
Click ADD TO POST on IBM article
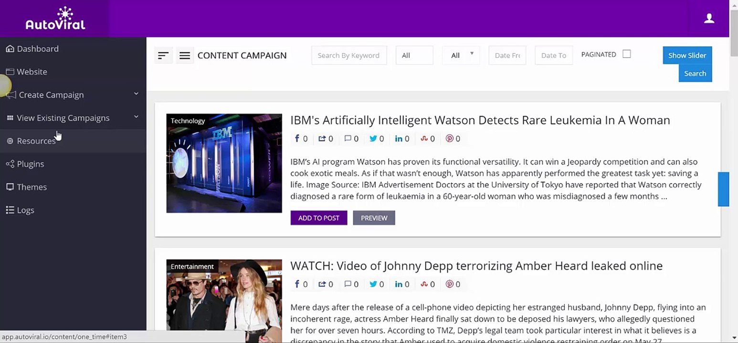[319, 218]
